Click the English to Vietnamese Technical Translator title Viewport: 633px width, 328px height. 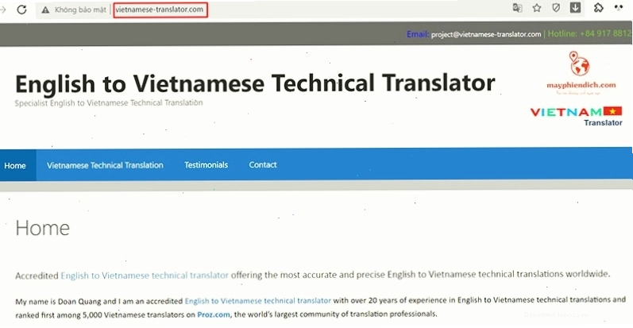[255, 83]
